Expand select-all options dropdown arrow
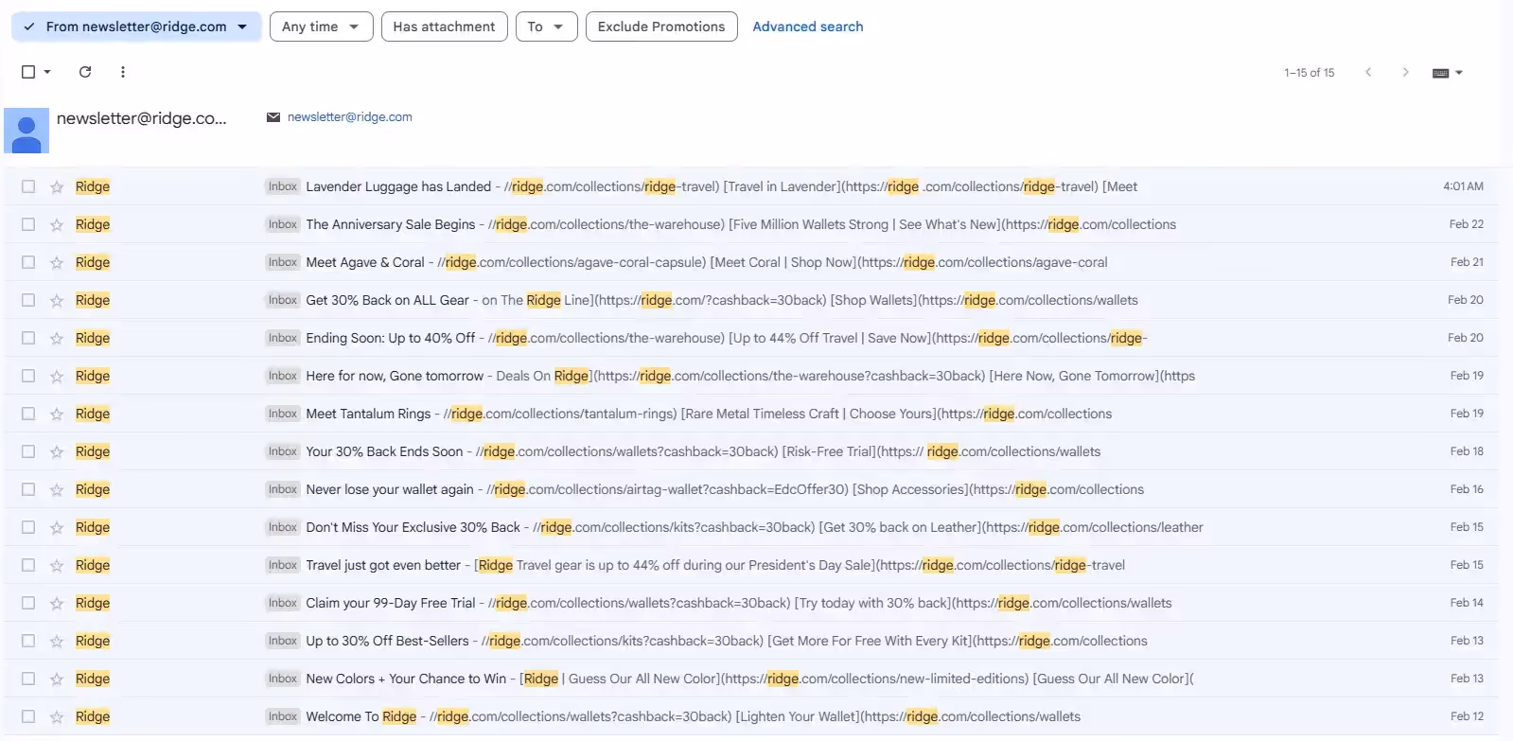Viewport: 1513px width, 741px height. (x=47, y=72)
